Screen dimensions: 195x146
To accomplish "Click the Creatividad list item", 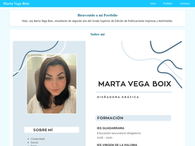I will [x=38, y=139].
